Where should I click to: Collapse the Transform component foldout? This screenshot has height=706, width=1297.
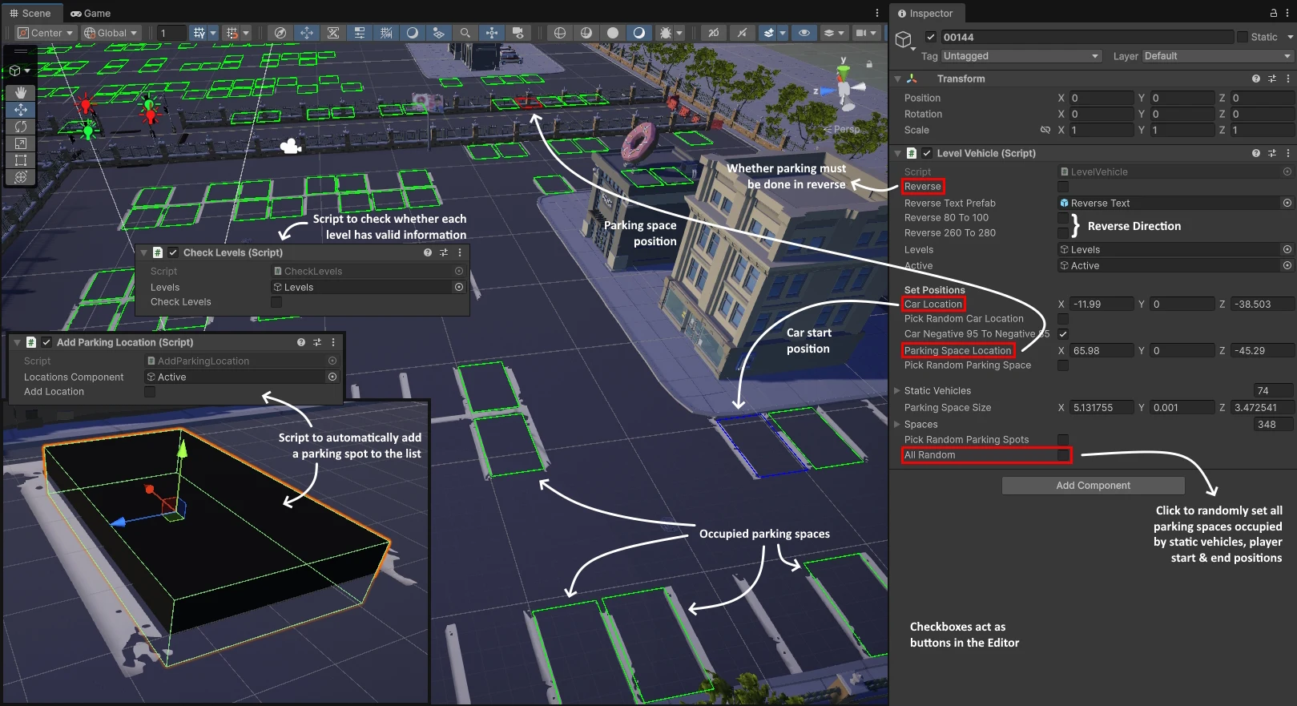tap(898, 79)
